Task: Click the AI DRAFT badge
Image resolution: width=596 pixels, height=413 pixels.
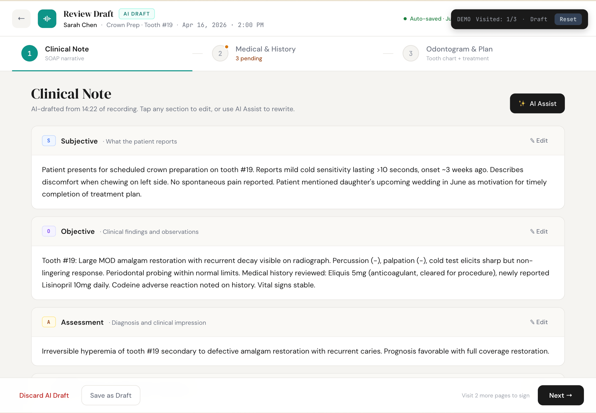Action: (137, 14)
